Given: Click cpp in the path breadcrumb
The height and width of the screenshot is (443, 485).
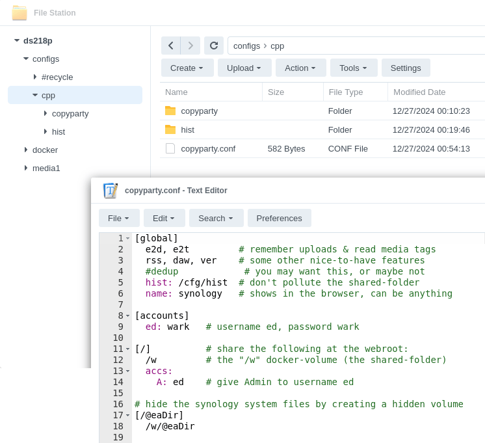Looking at the screenshot, I should pyautogui.click(x=277, y=46).
